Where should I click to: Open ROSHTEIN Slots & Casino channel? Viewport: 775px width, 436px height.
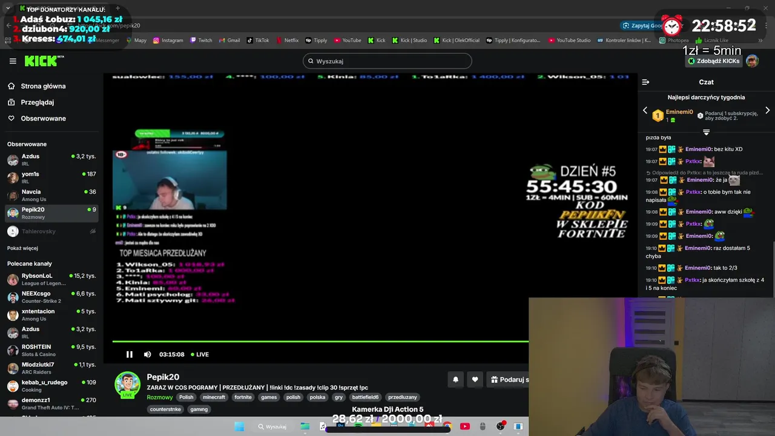[51, 351]
